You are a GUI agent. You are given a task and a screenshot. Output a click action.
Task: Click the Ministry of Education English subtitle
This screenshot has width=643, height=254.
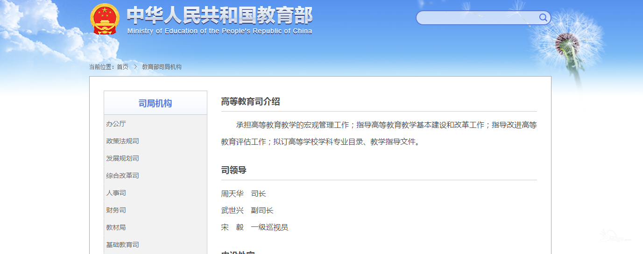(x=219, y=31)
